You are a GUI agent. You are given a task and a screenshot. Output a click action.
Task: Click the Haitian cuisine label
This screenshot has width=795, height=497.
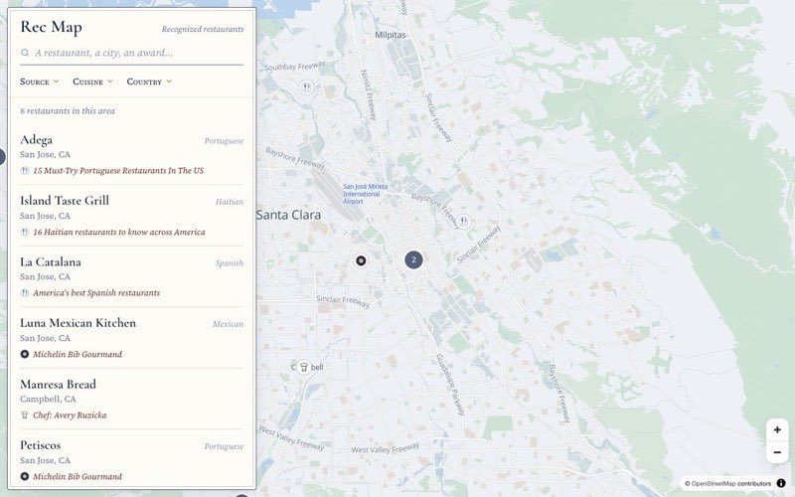coord(230,202)
